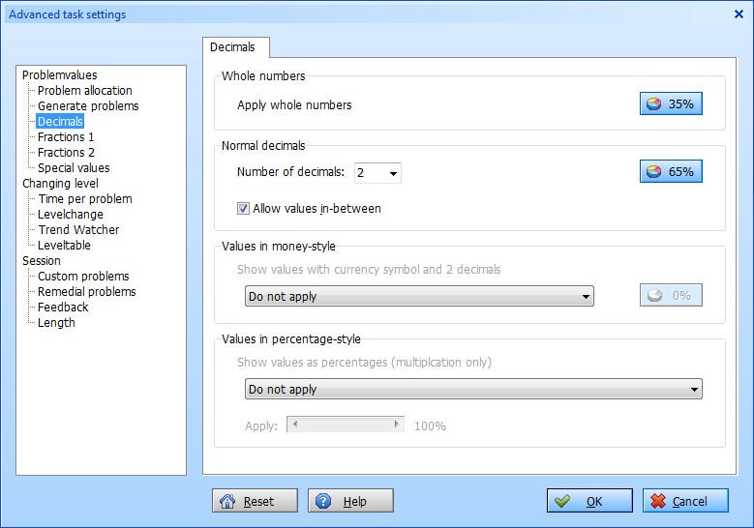Click the question mark Help icon

coord(323,501)
